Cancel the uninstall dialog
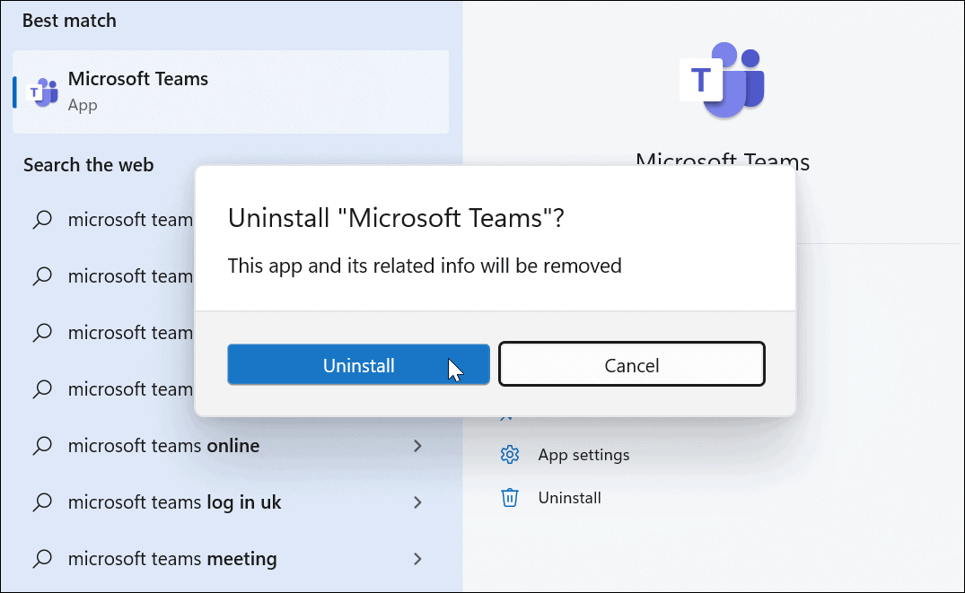The height and width of the screenshot is (593, 965). point(631,364)
